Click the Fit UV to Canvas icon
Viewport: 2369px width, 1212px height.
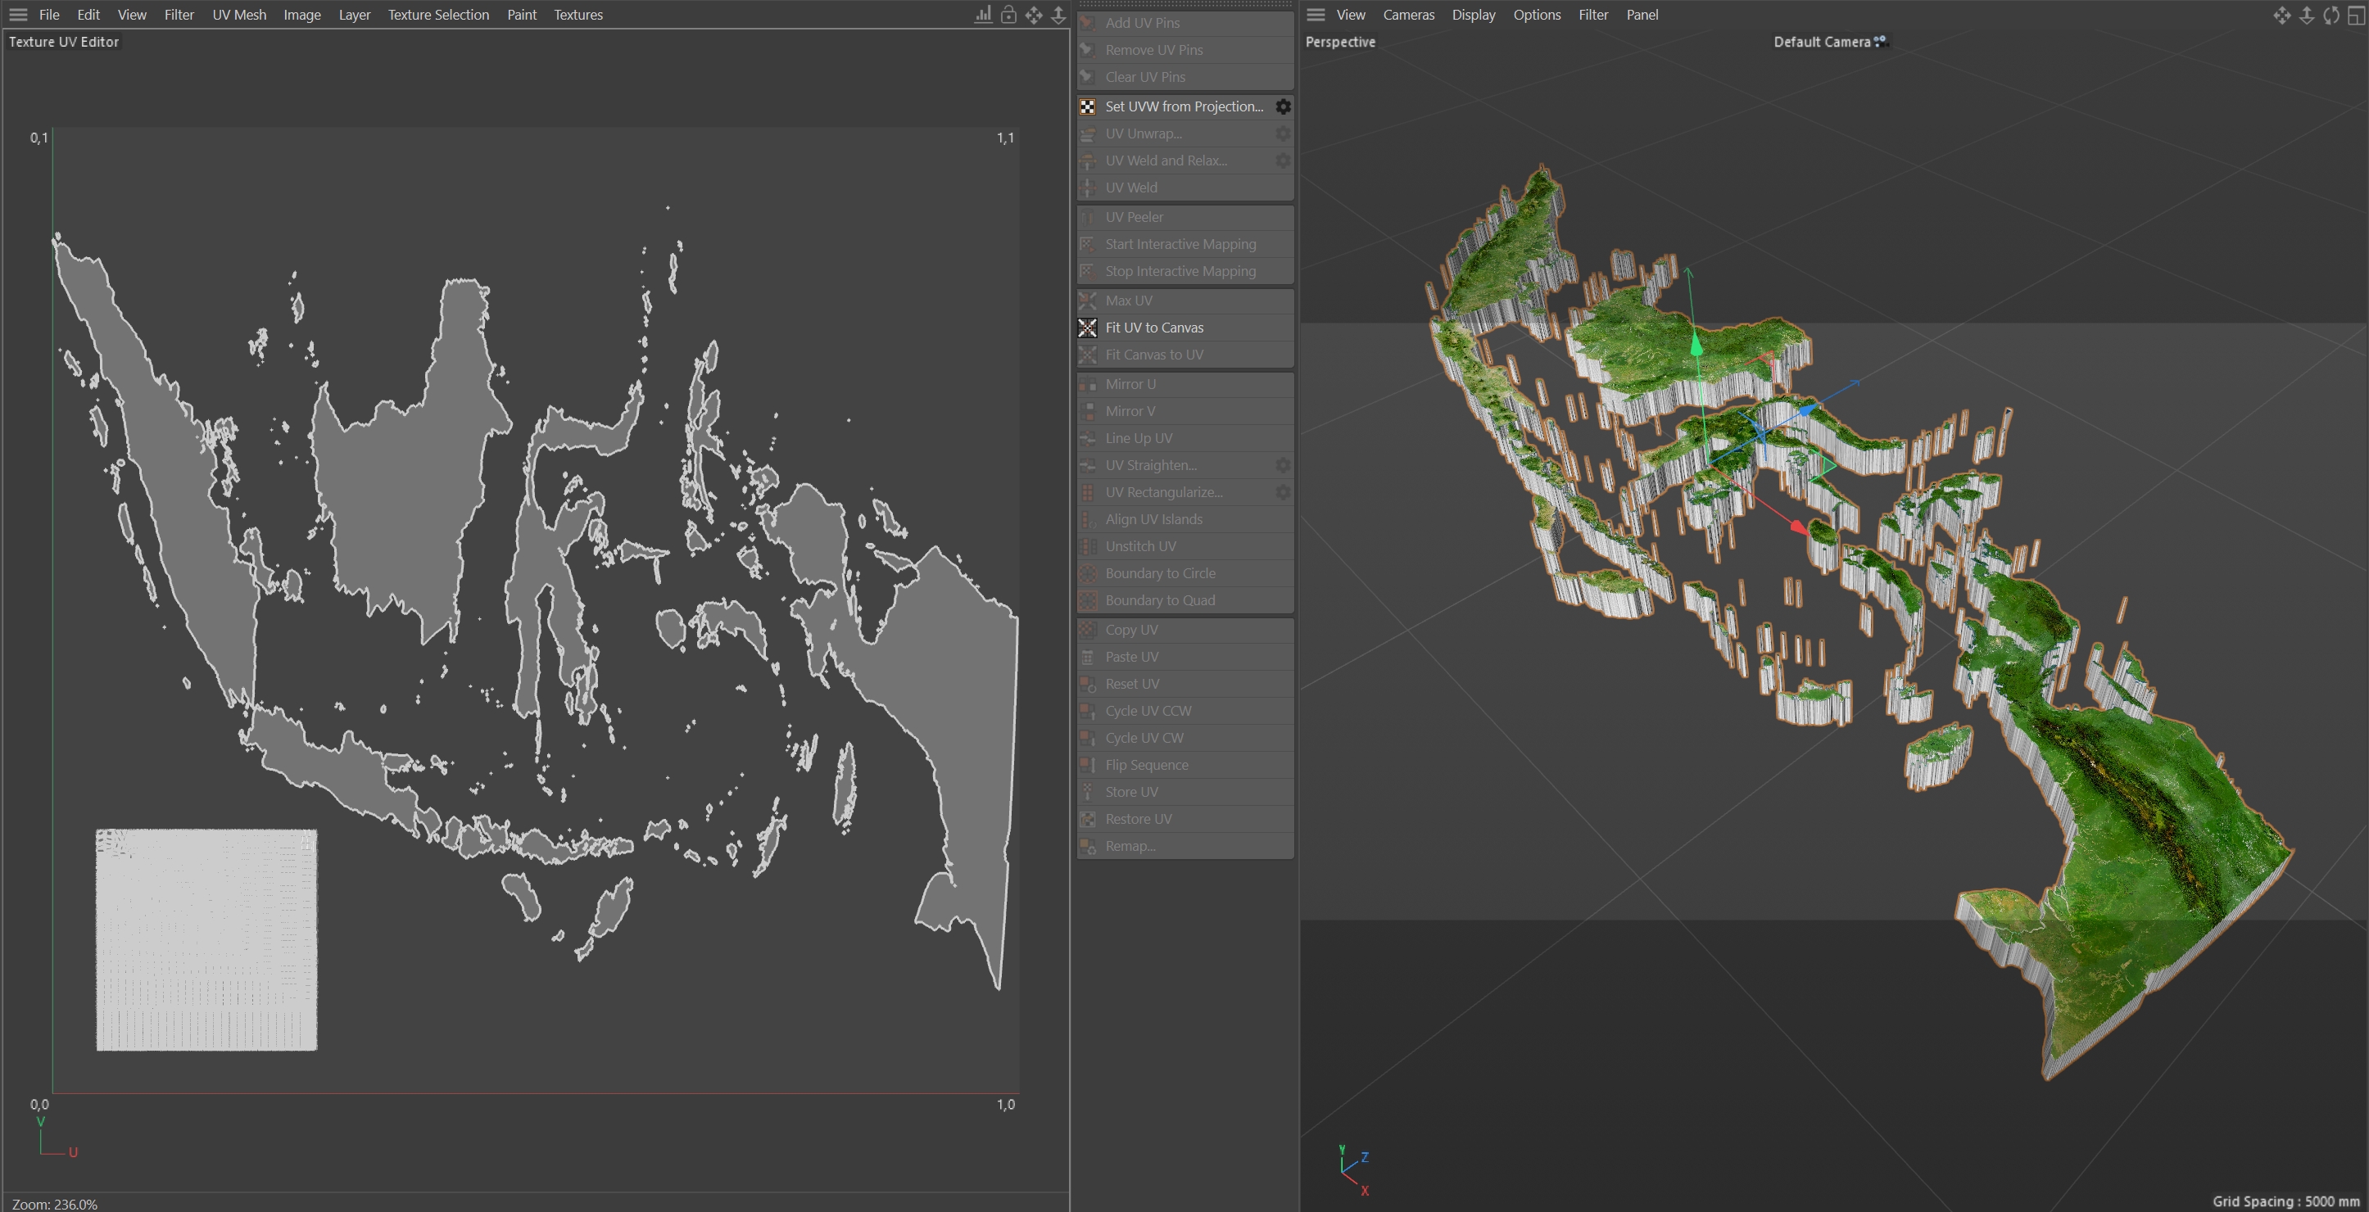pos(1087,328)
